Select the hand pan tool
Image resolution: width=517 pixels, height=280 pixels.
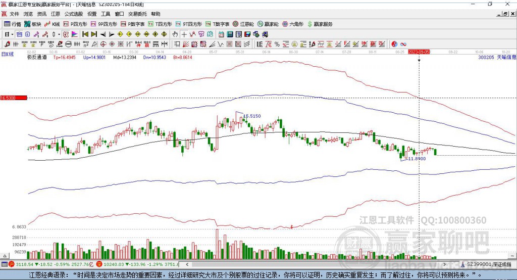[x=175, y=34]
